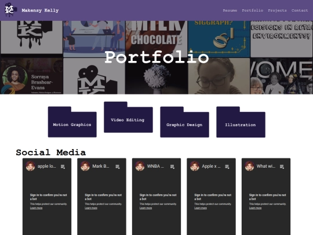Open playlist icon on 'Apple x ...' video
The height and width of the screenshot is (235, 313).
[x=227, y=167]
